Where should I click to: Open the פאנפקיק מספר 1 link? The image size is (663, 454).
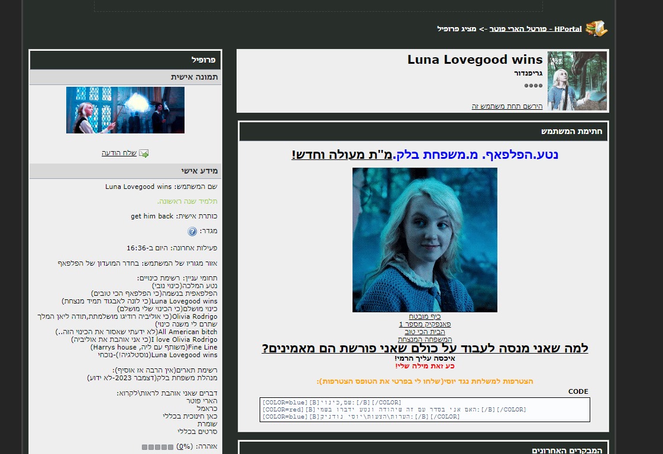tap(425, 324)
